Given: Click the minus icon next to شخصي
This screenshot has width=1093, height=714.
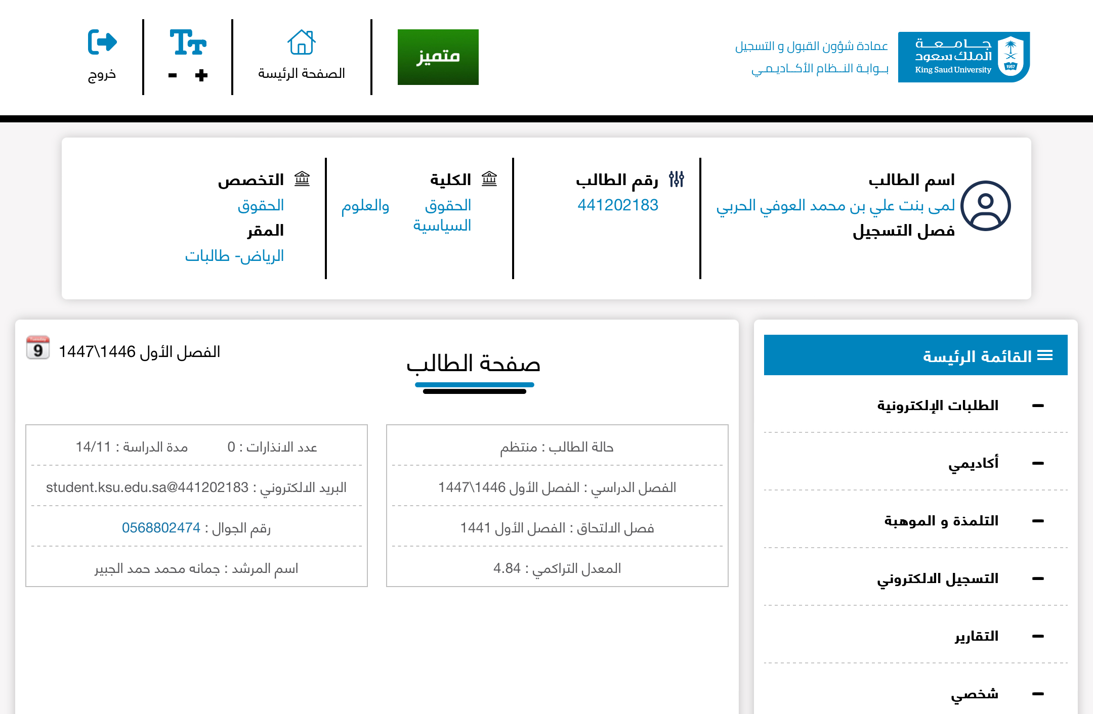Looking at the screenshot, I should point(1038,694).
